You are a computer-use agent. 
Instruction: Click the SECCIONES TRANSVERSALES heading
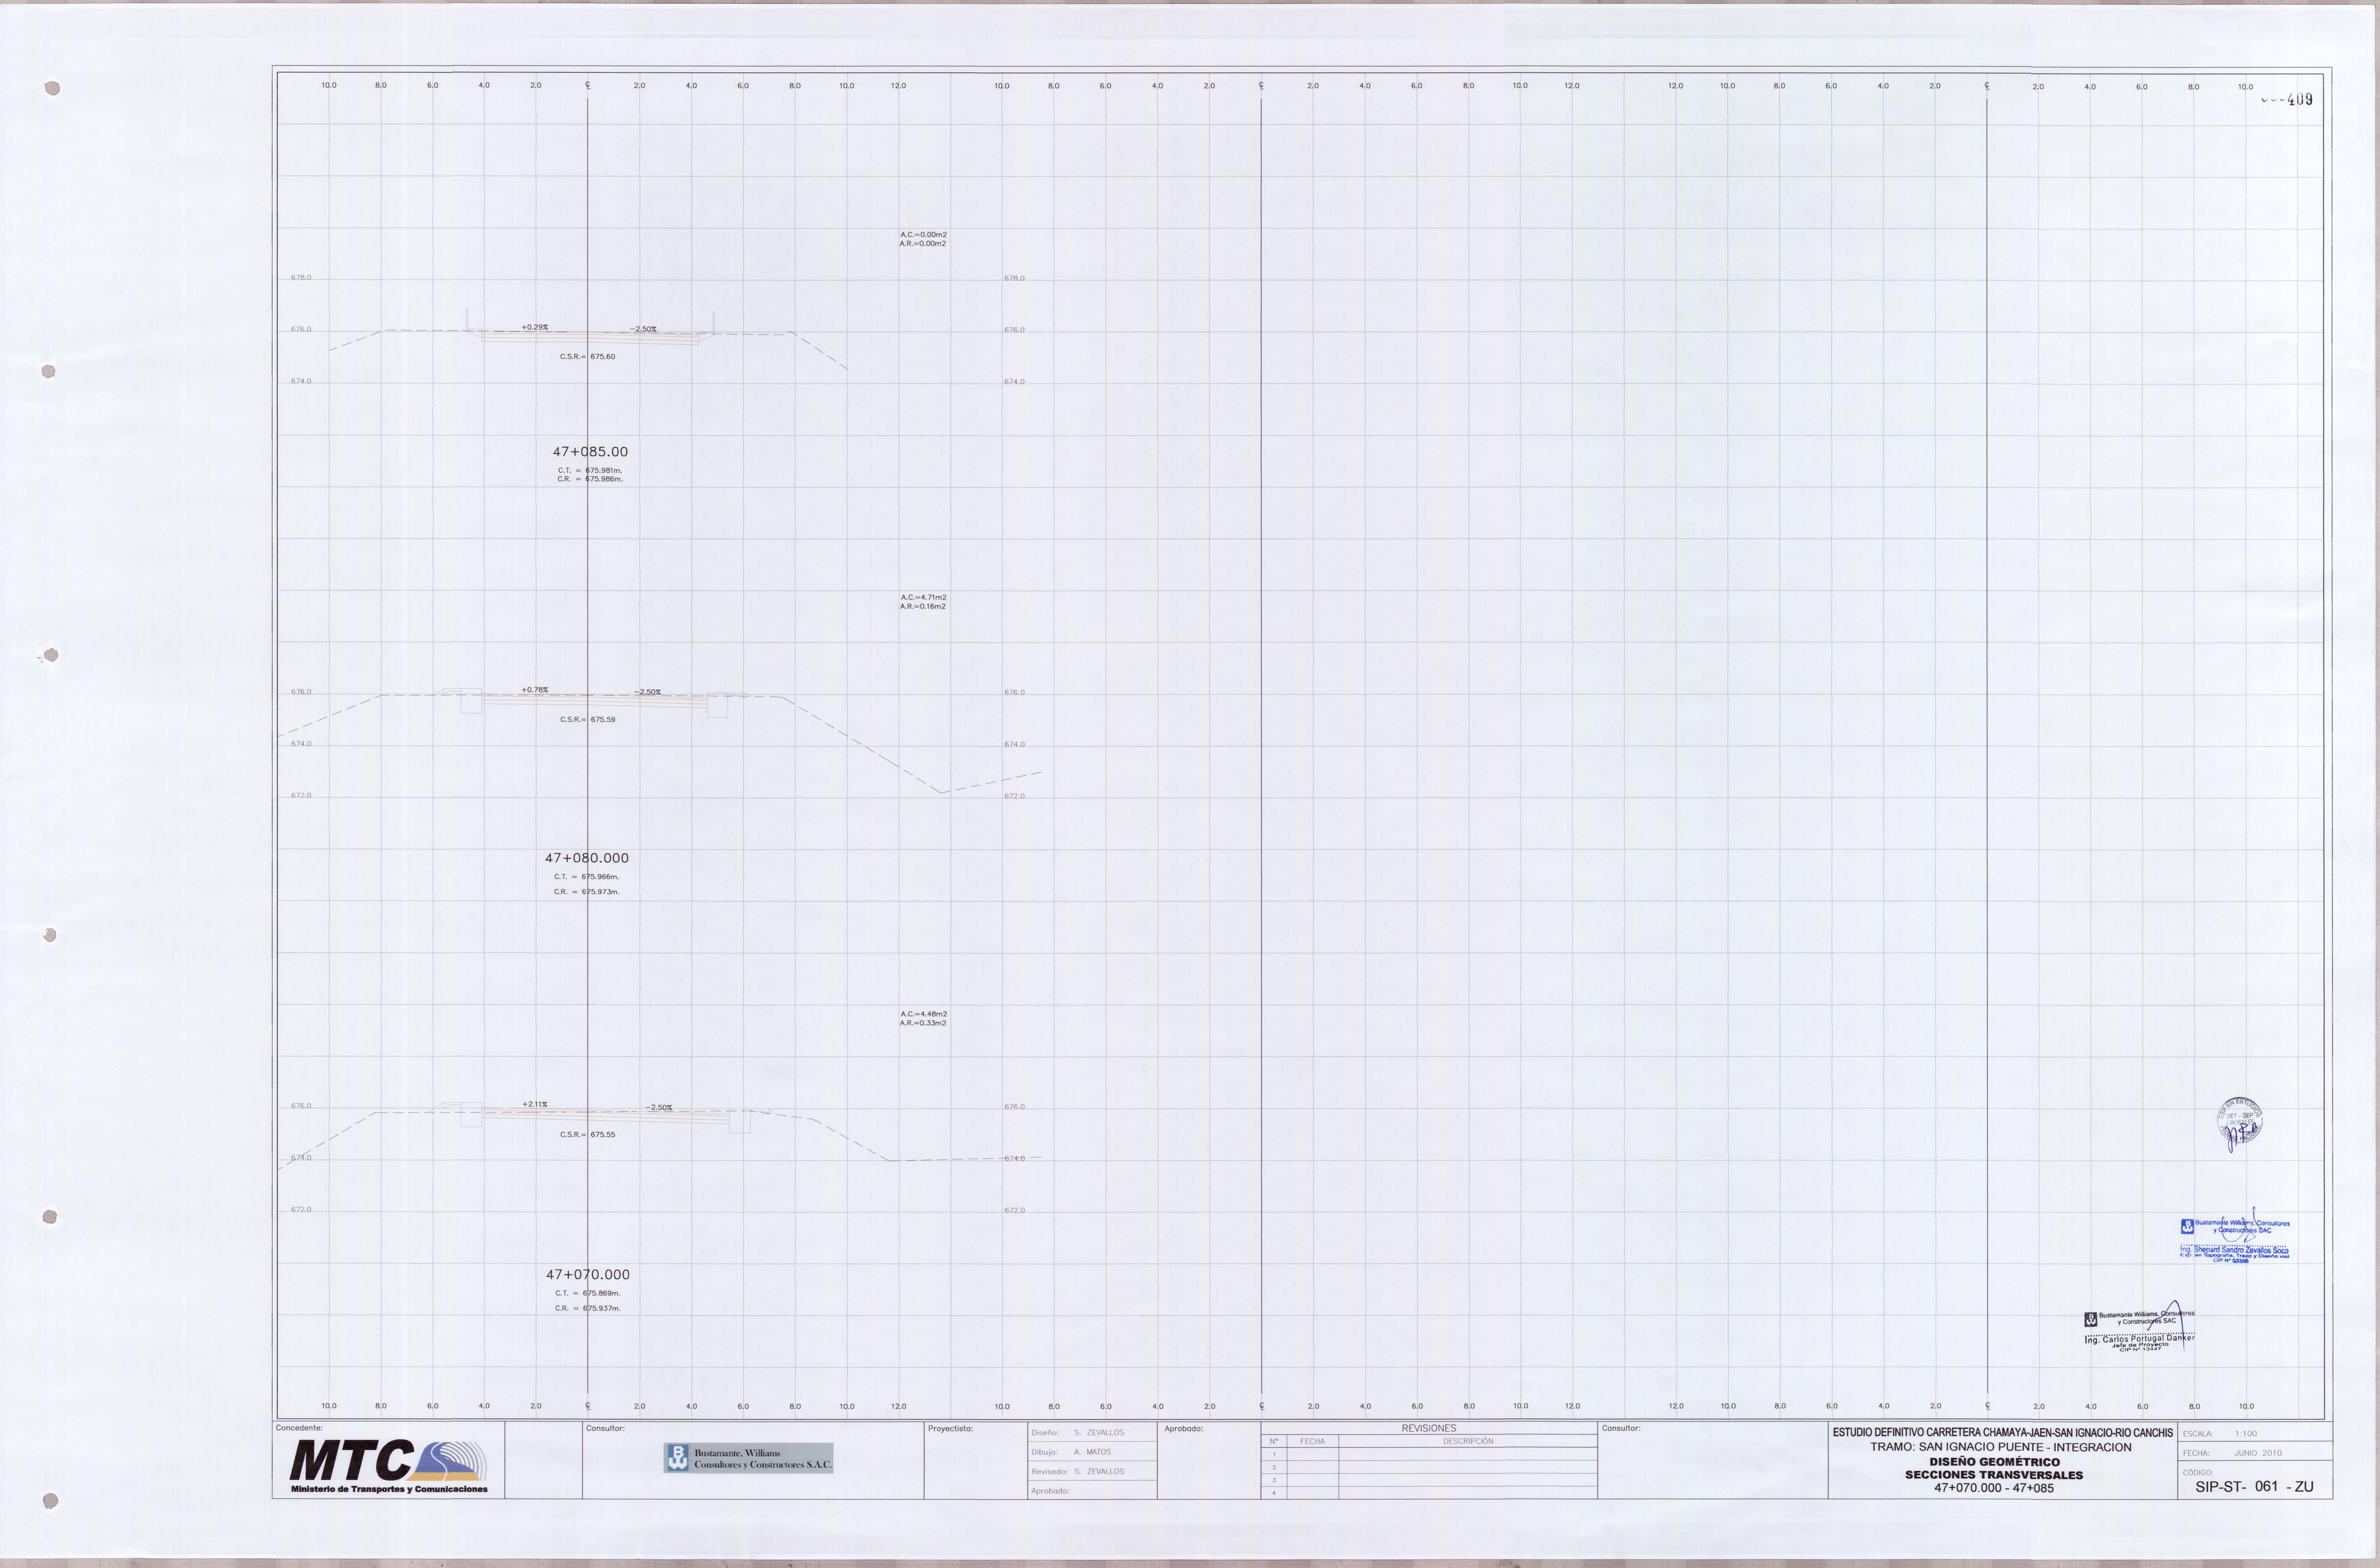(1994, 1475)
